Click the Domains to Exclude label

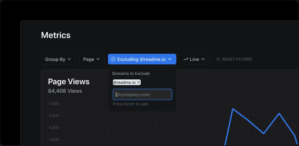[131, 74]
